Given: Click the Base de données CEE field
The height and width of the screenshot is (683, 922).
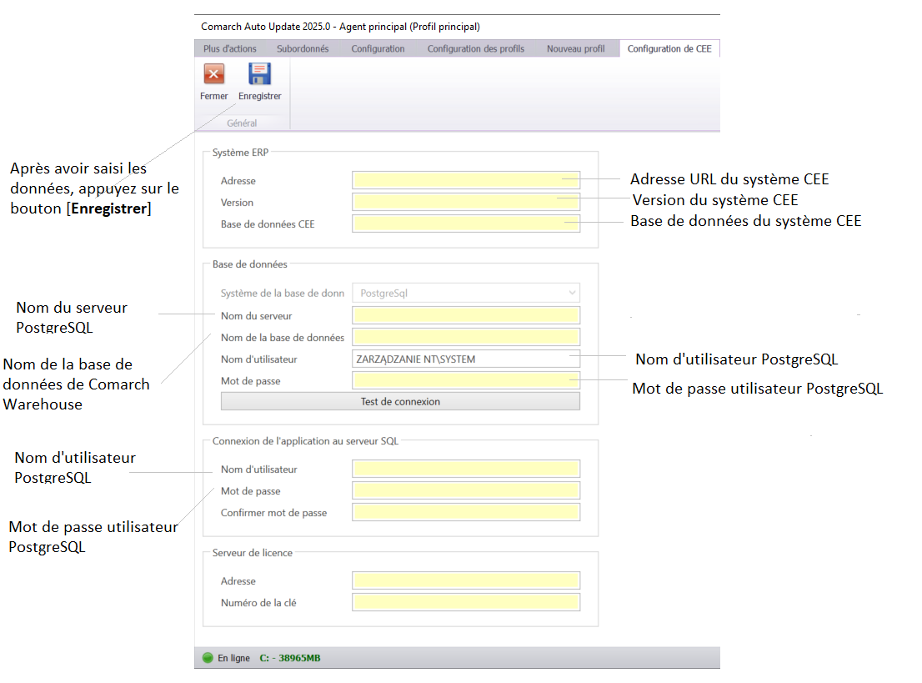Looking at the screenshot, I should coord(466,223).
